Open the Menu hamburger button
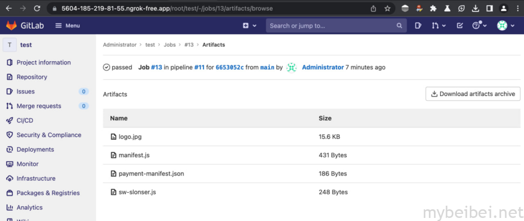The image size is (524, 221). pyautogui.click(x=68, y=26)
